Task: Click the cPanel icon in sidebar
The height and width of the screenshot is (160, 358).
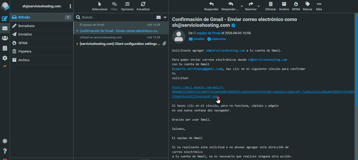Action: [5, 66]
